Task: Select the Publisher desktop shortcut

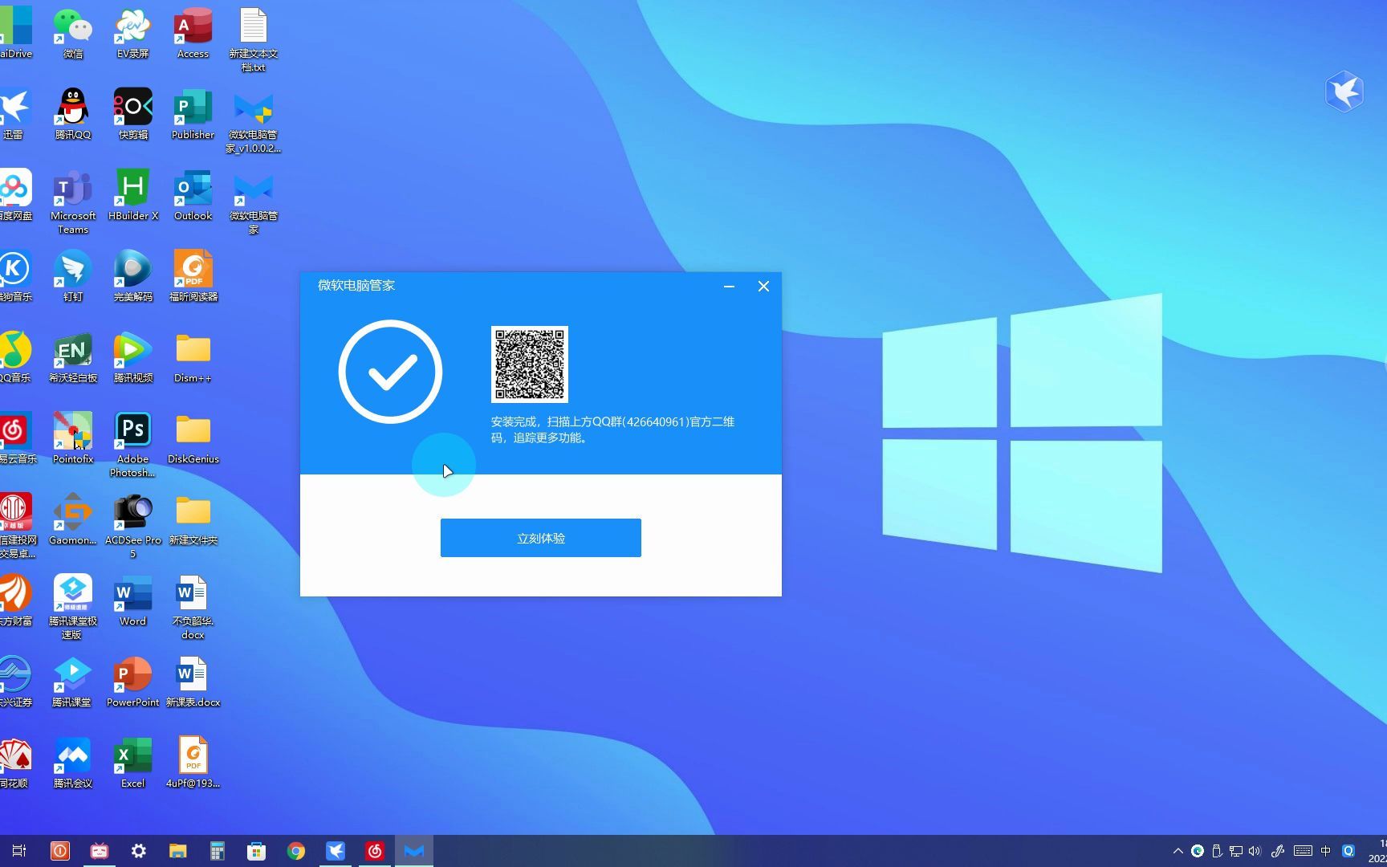Action: point(193,114)
